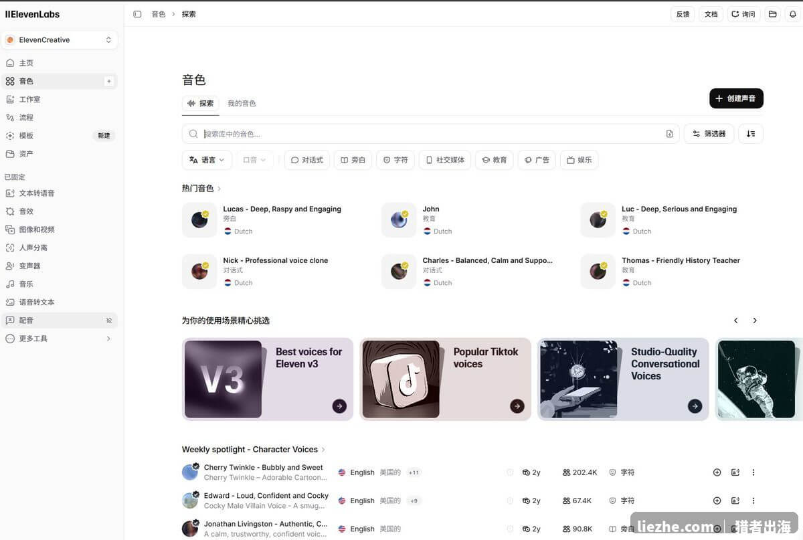Toggle 教育 category filter chip
Image resolution: width=803 pixels, height=540 pixels.
(x=495, y=160)
